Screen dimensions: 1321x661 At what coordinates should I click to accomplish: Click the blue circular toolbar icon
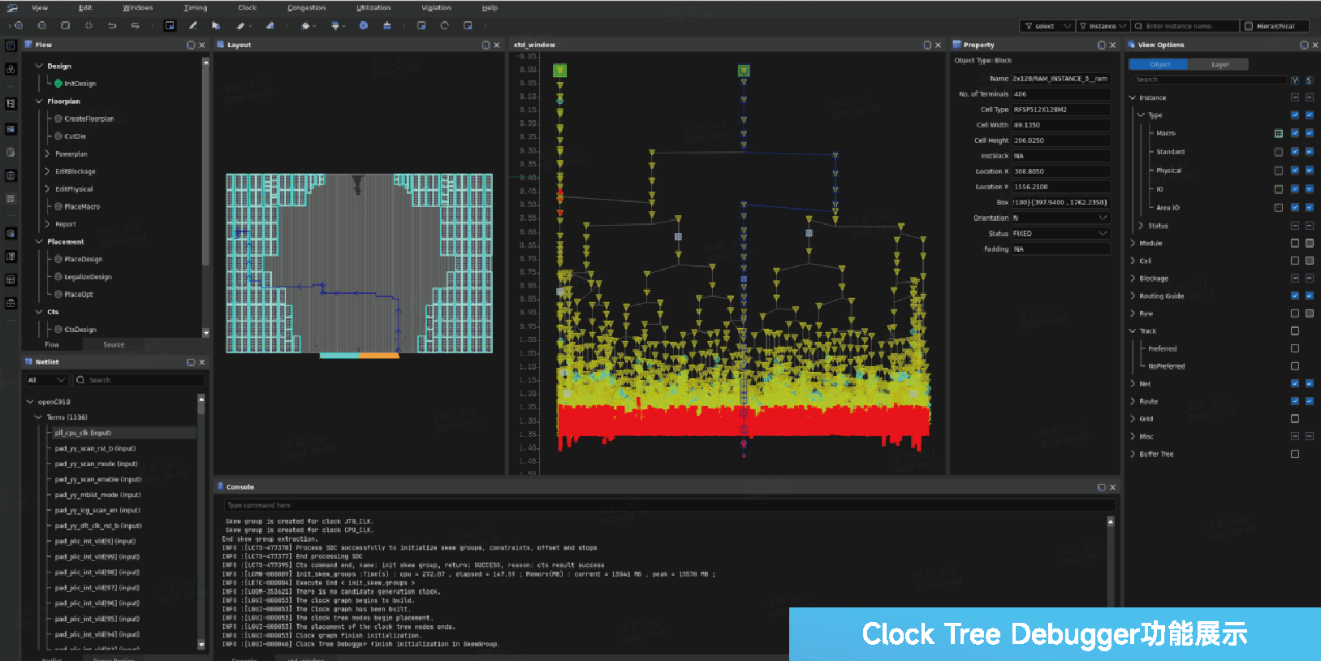[x=364, y=26]
